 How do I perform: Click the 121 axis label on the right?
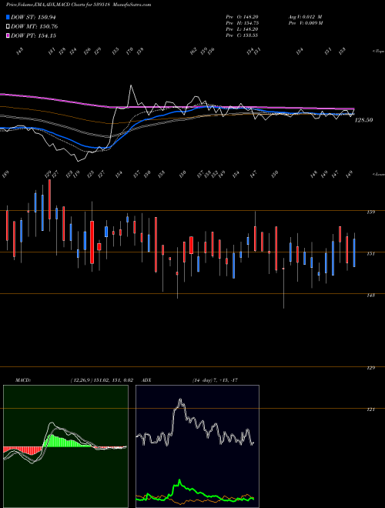(371, 409)
